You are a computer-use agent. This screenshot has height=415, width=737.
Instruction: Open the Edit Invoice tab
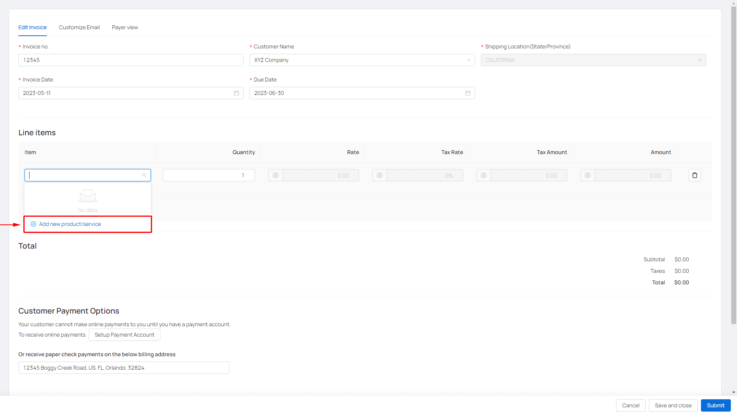32,27
